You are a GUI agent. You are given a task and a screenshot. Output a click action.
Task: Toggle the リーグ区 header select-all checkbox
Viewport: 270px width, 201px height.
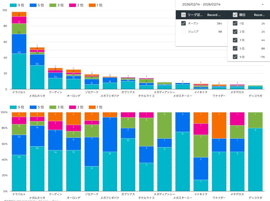[x=183, y=15]
